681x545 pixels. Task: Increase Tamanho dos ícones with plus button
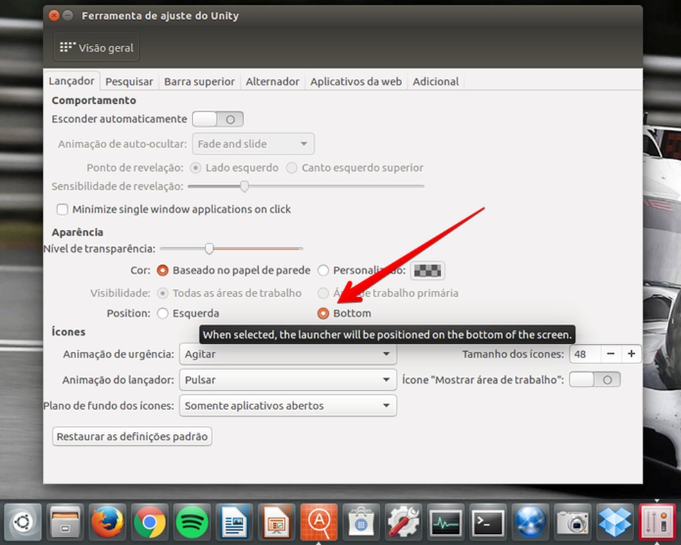click(x=631, y=354)
